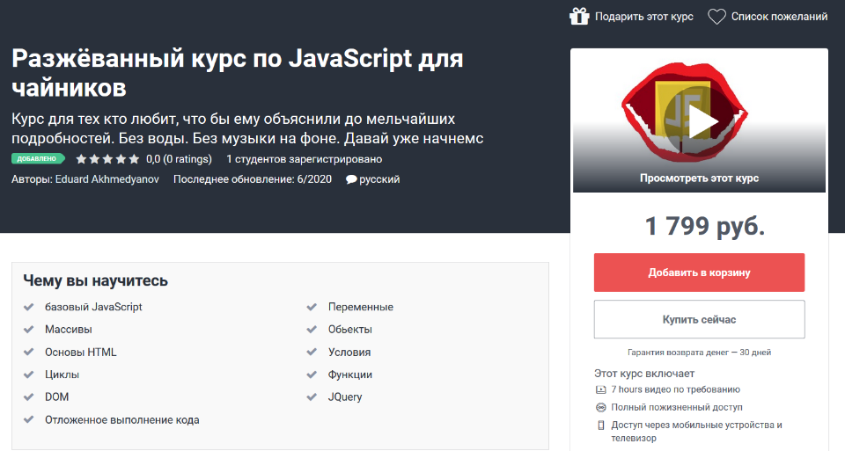
Task: Click the green Добавлено badge
Action: coord(39,159)
